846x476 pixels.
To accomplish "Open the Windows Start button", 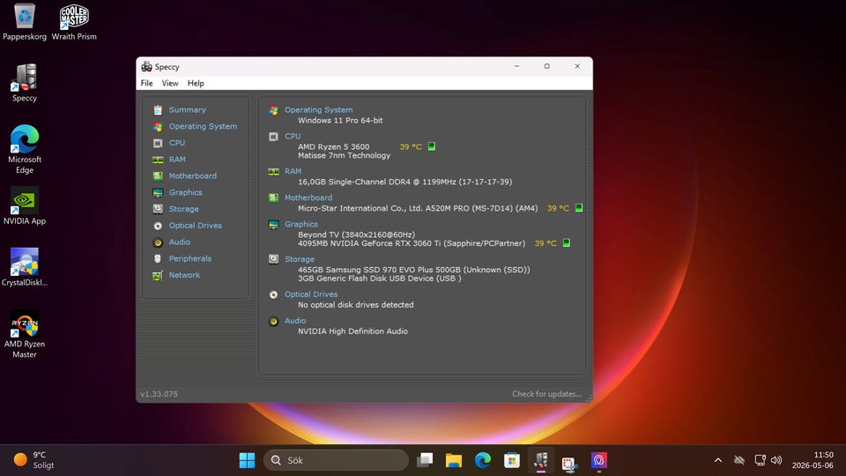I will [x=247, y=460].
